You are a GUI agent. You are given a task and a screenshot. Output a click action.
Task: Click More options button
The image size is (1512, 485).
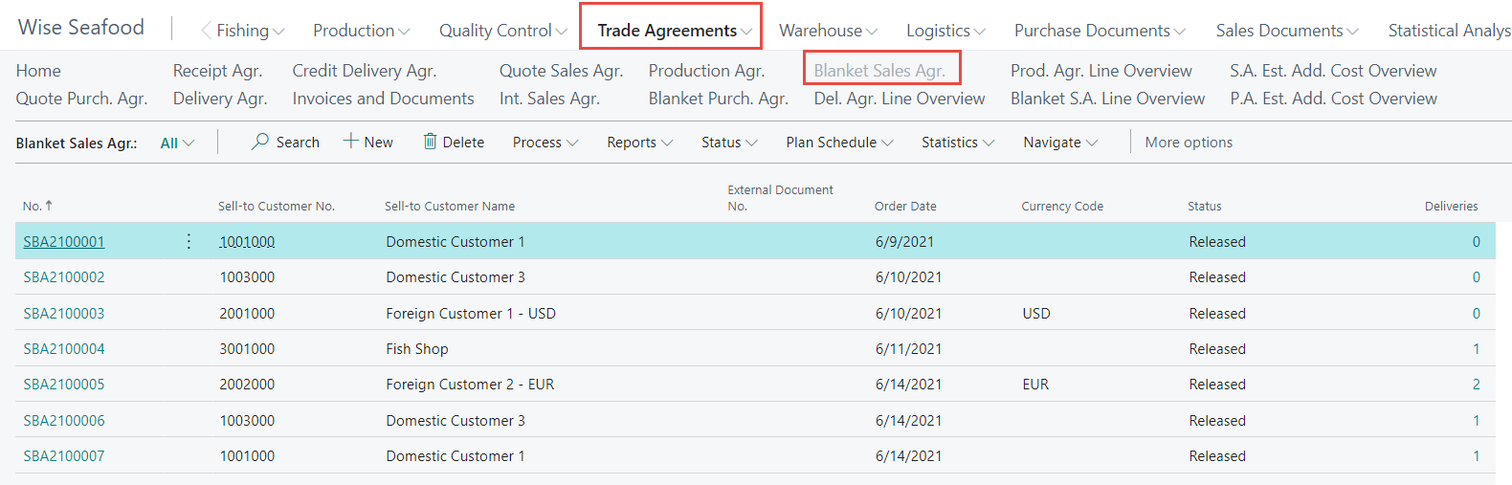(x=1189, y=143)
